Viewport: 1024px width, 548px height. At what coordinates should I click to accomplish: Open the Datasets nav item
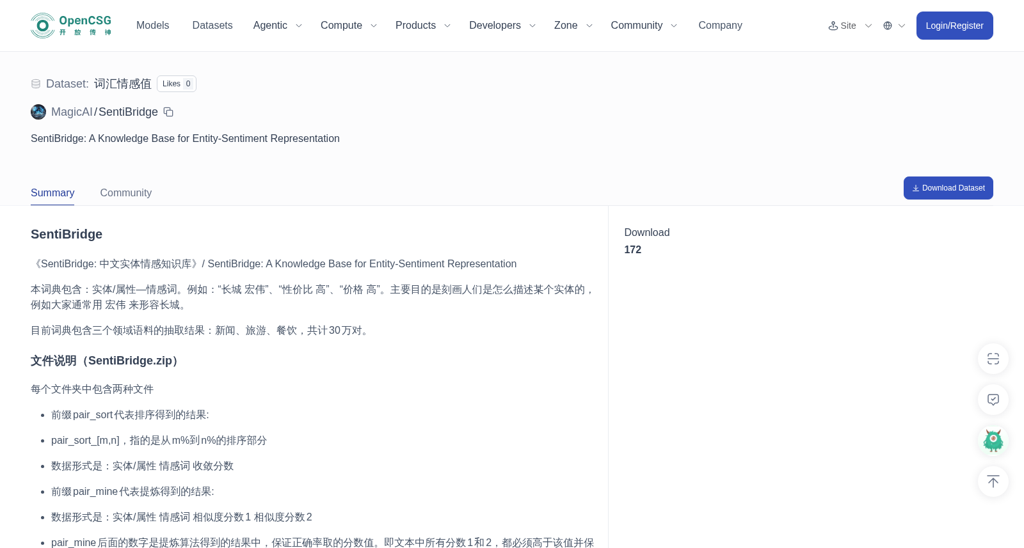[212, 26]
